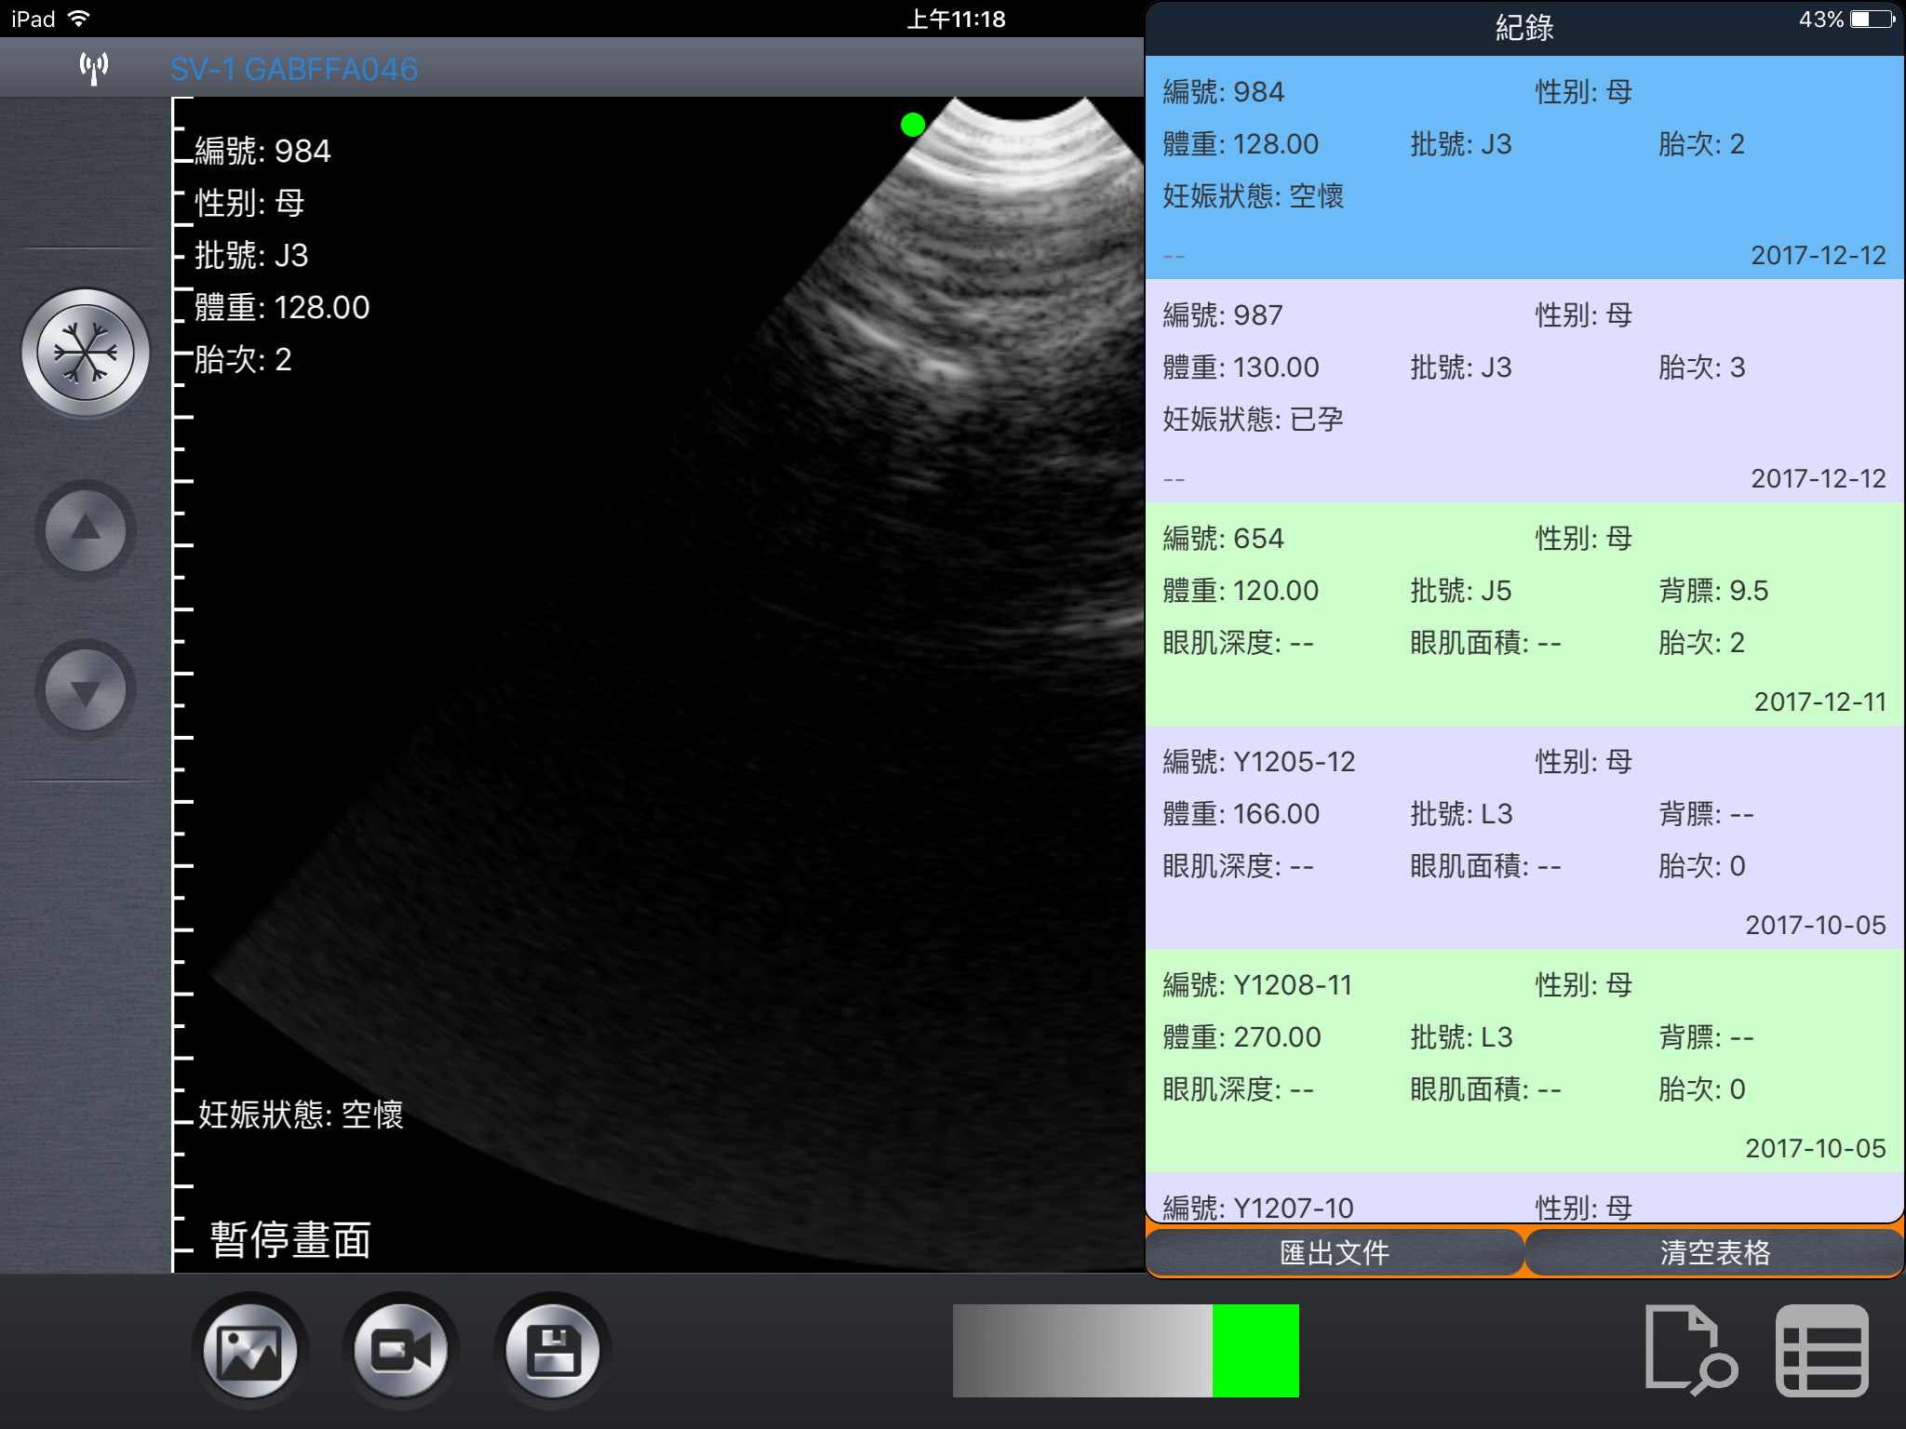Click the 清空表格 clear table button

1714,1253
